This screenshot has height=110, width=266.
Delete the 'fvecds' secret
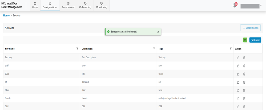[244, 99]
